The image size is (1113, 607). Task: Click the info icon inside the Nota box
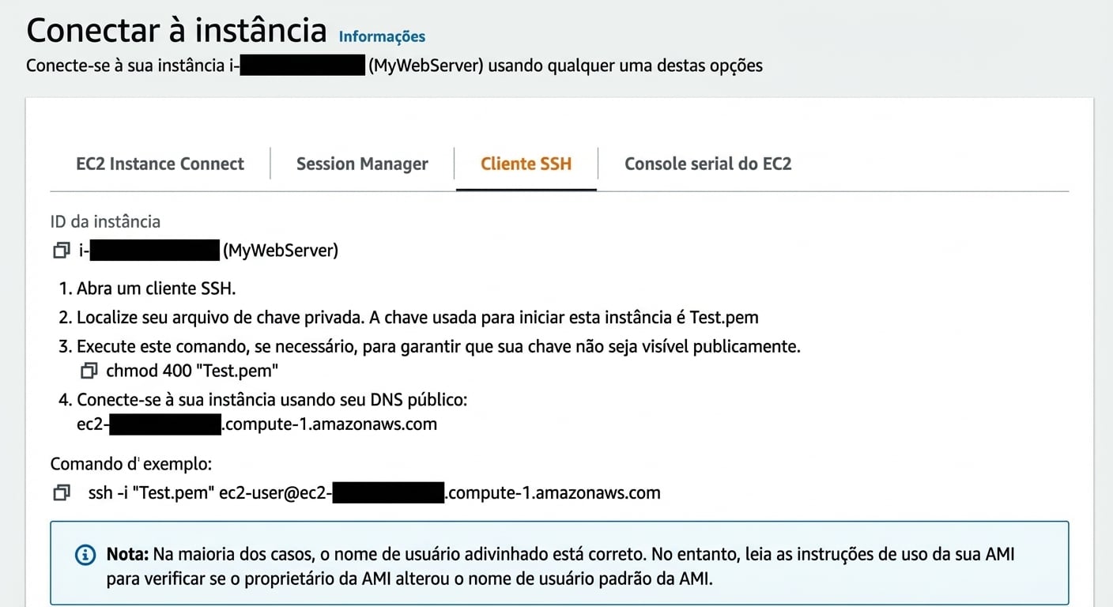[x=85, y=555]
